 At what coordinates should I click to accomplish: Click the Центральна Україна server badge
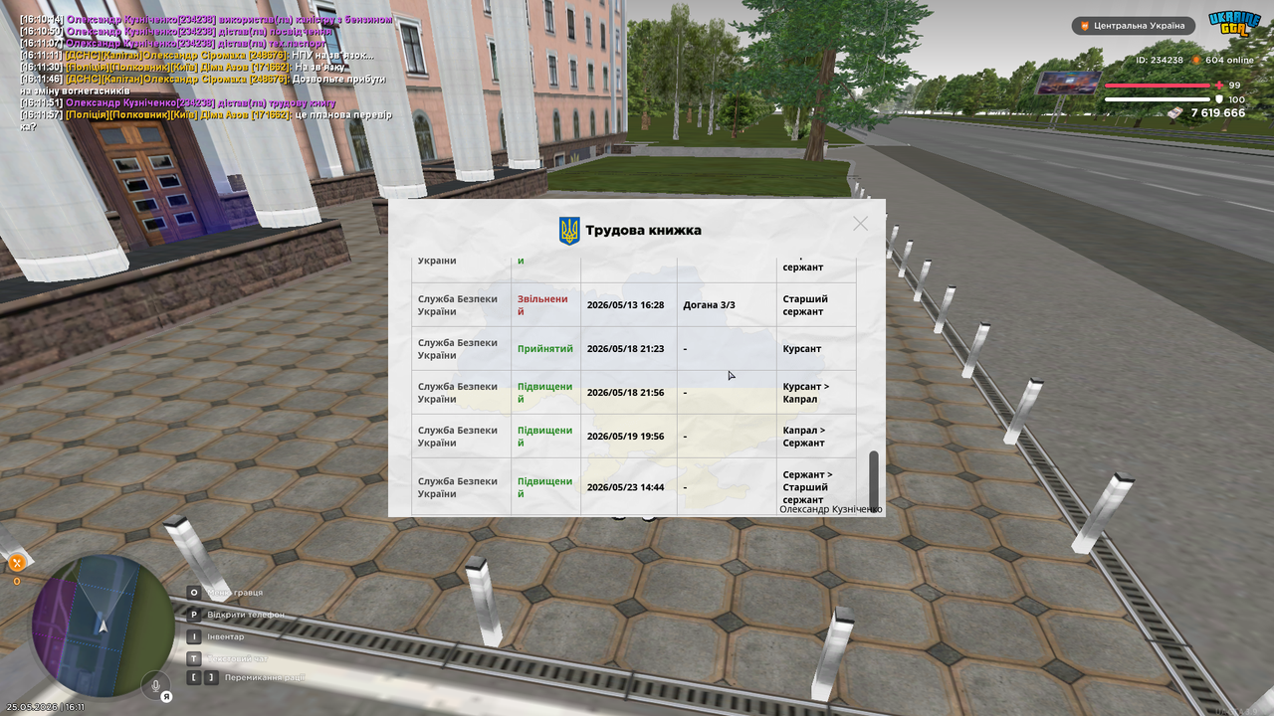(x=1133, y=26)
